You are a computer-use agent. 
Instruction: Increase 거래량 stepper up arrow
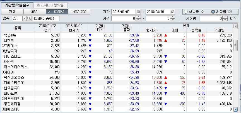225,17
